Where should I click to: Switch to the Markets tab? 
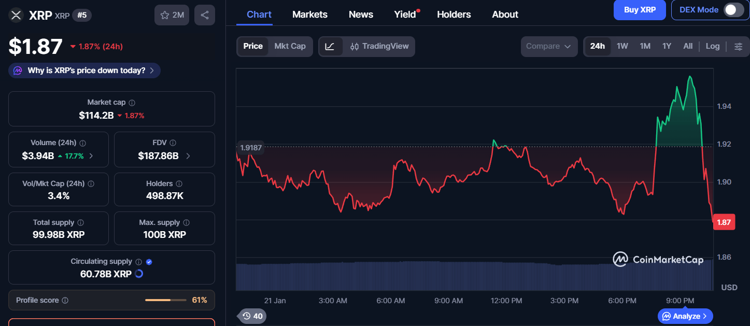(309, 15)
